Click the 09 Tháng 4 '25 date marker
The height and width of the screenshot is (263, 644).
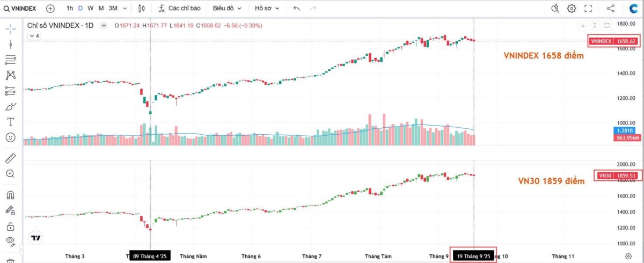(x=150, y=257)
